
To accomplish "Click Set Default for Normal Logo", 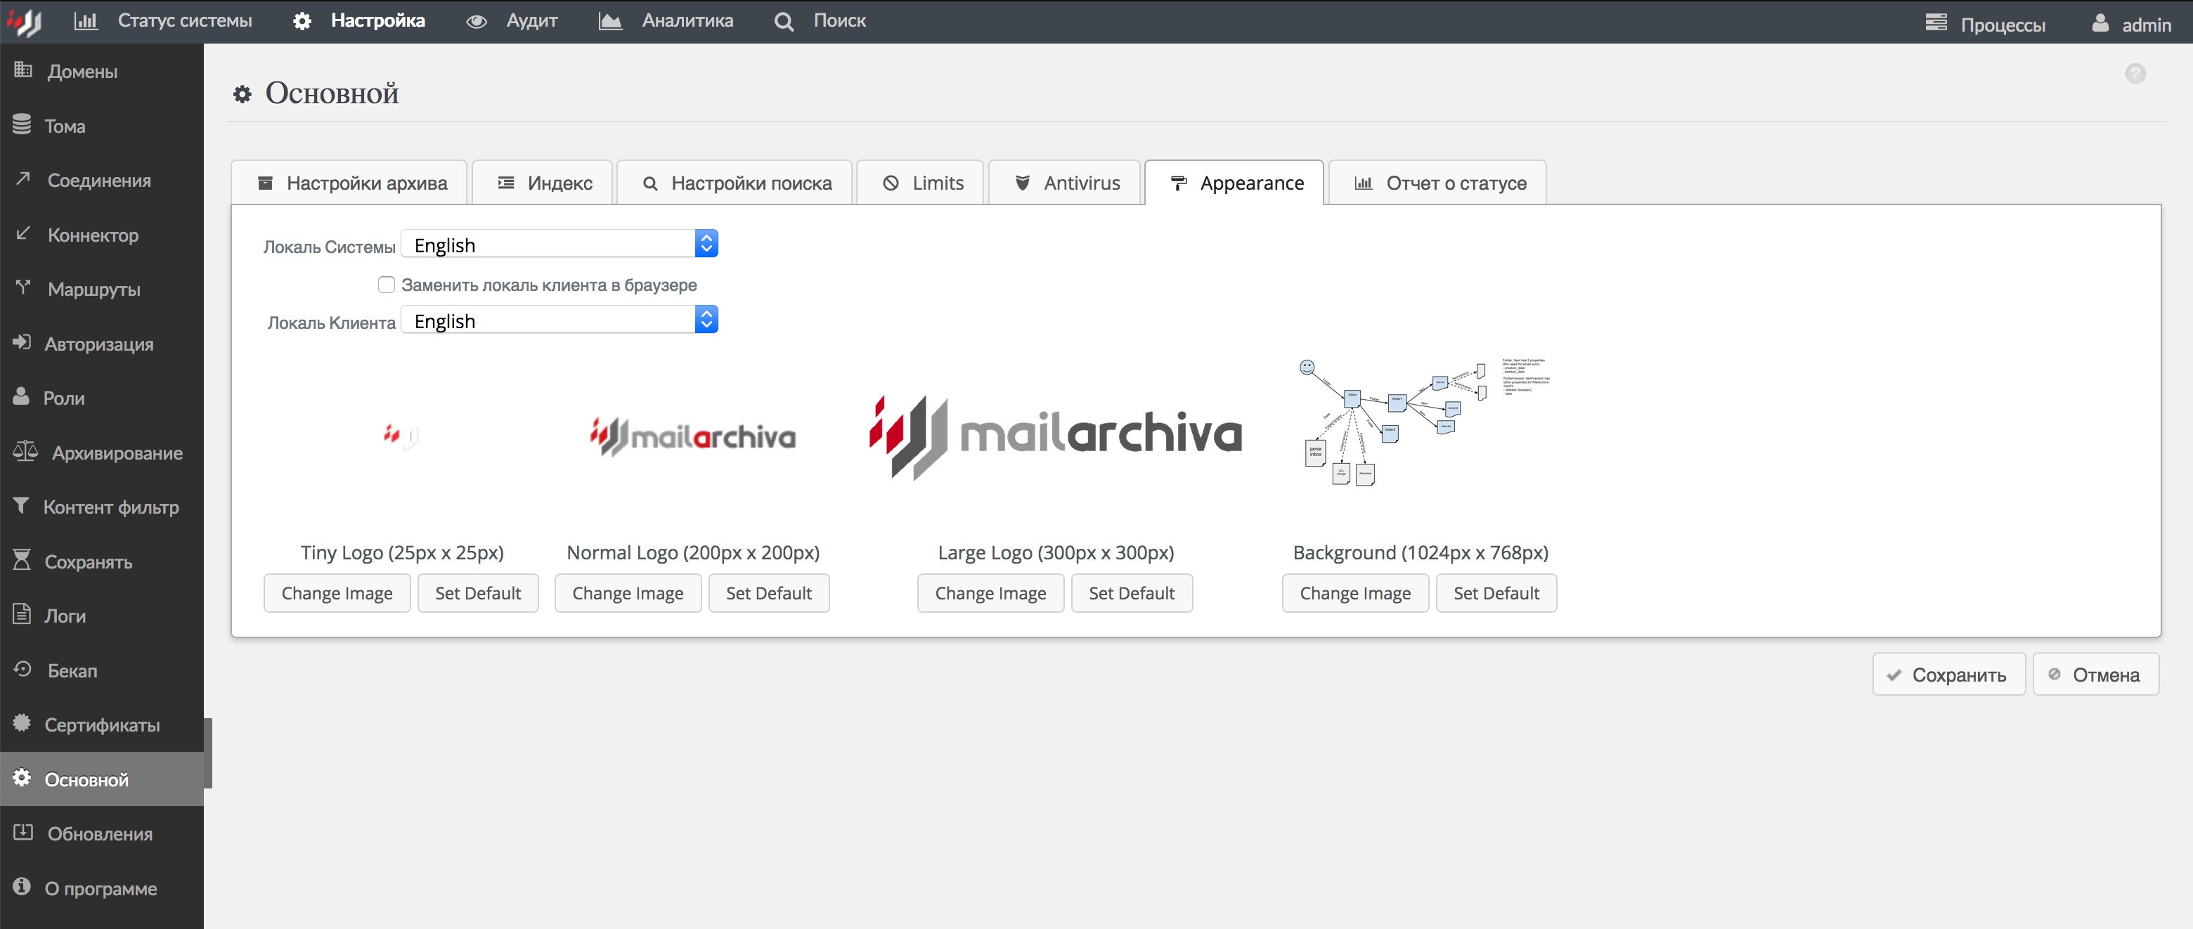I will pos(769,592).
